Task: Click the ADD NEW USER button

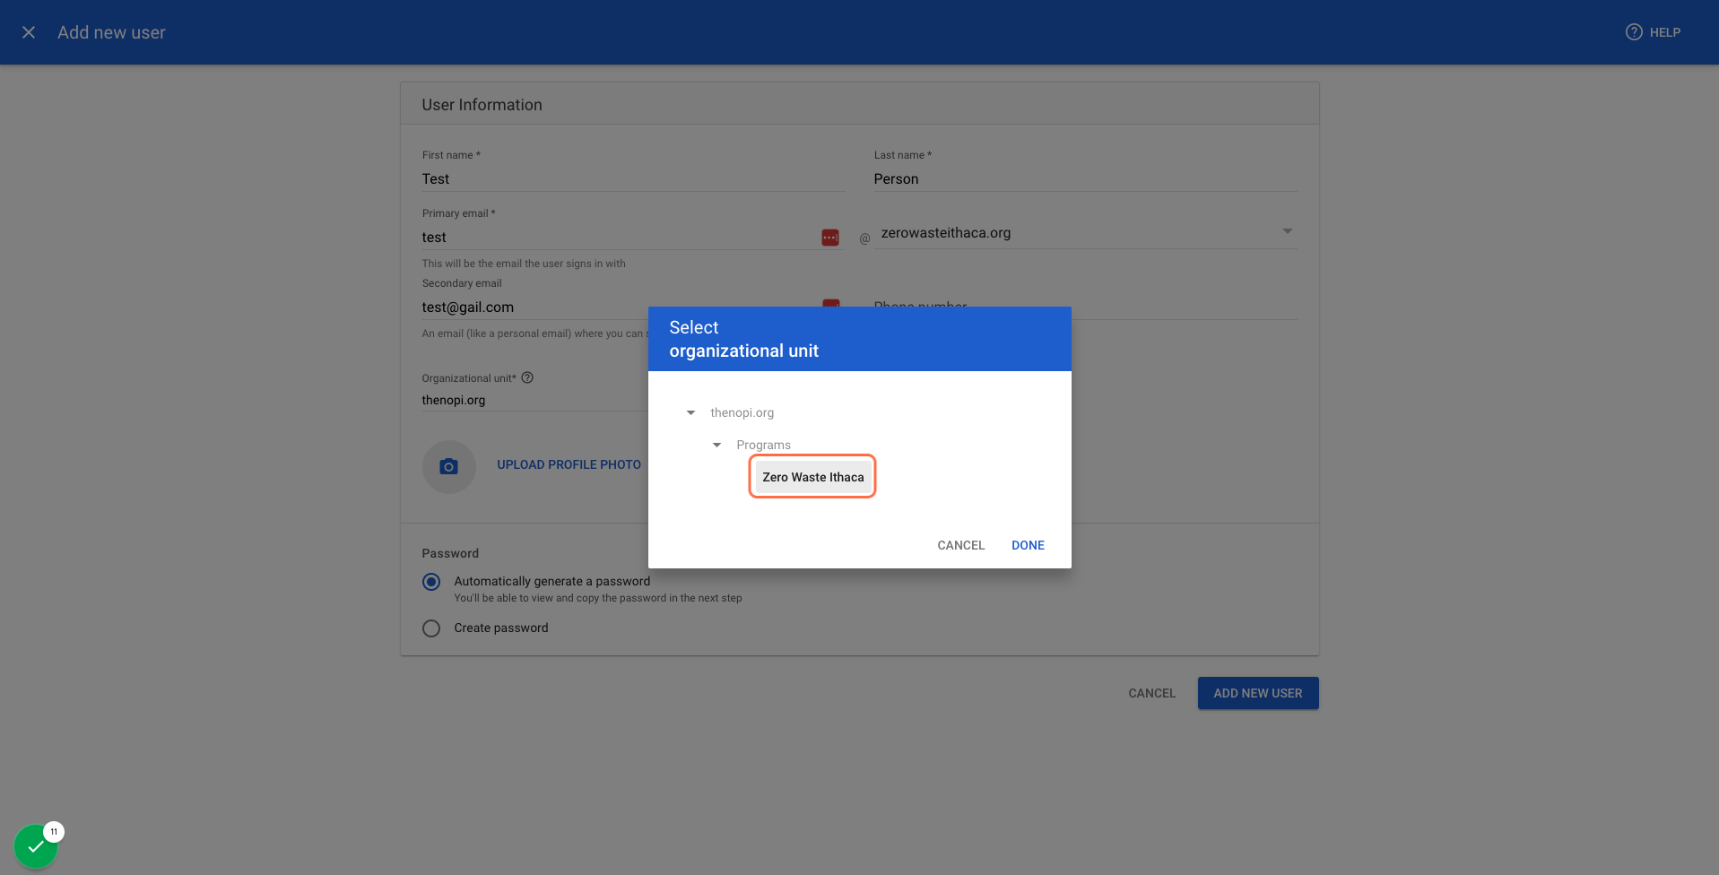Action: click(x=1258, y=693)
